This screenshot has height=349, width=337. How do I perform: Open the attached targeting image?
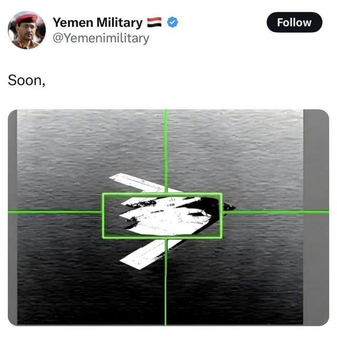[x=168, y=217]
